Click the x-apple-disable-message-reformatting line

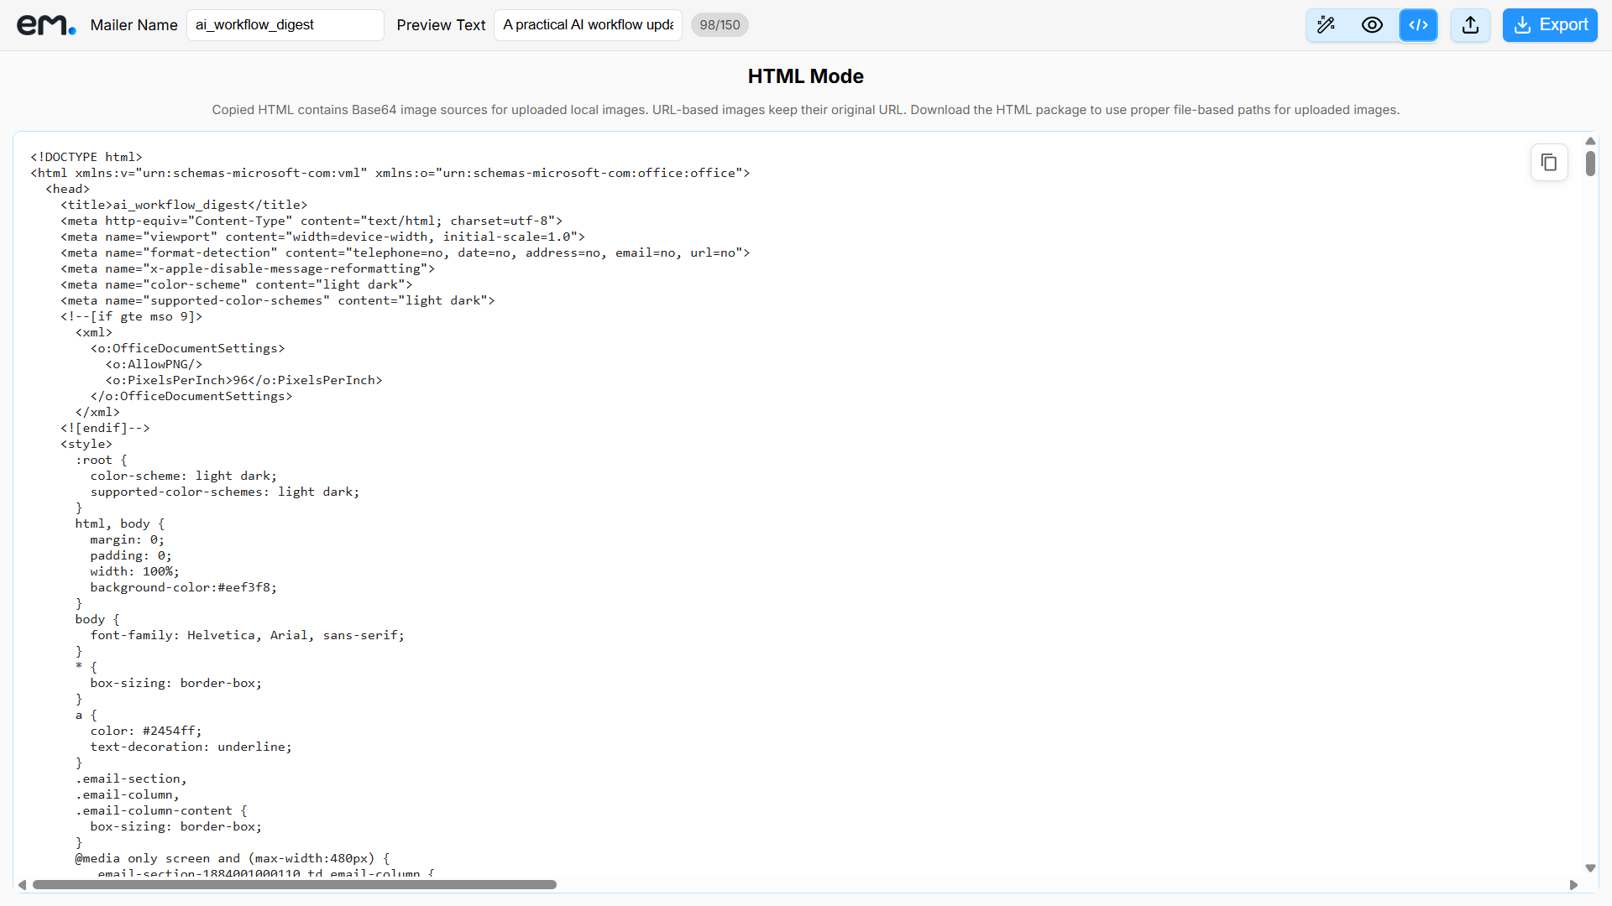point(248,268)
